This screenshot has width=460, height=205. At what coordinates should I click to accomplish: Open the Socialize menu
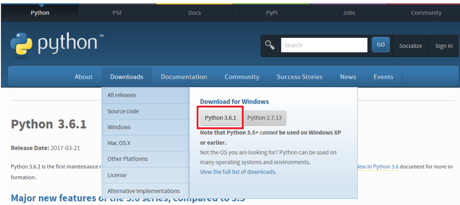tap(410, 46)
